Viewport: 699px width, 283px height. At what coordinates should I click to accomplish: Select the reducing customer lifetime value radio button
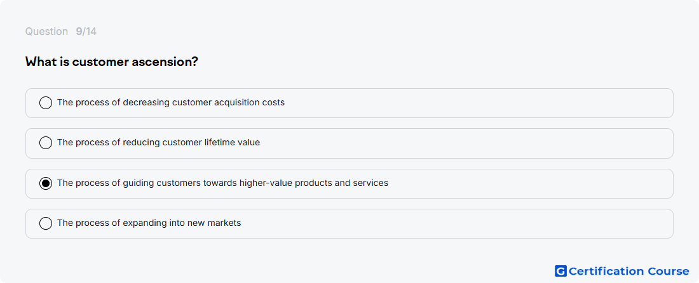click(46, 143)
